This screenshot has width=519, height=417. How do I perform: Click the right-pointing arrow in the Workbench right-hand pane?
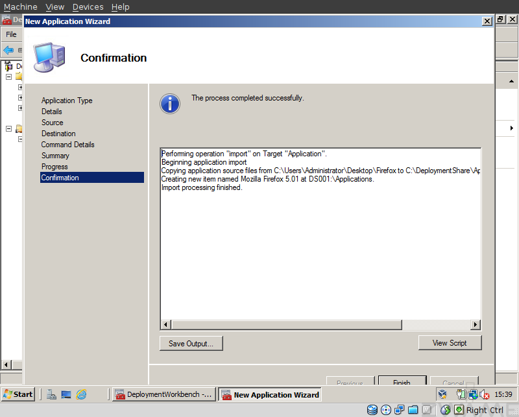tap(512, 128)
